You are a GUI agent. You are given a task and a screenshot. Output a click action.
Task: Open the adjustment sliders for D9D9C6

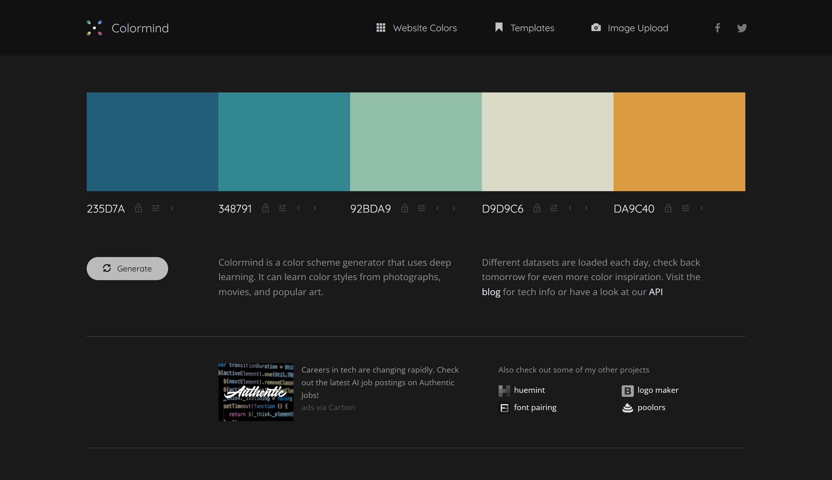pos(553,208)
